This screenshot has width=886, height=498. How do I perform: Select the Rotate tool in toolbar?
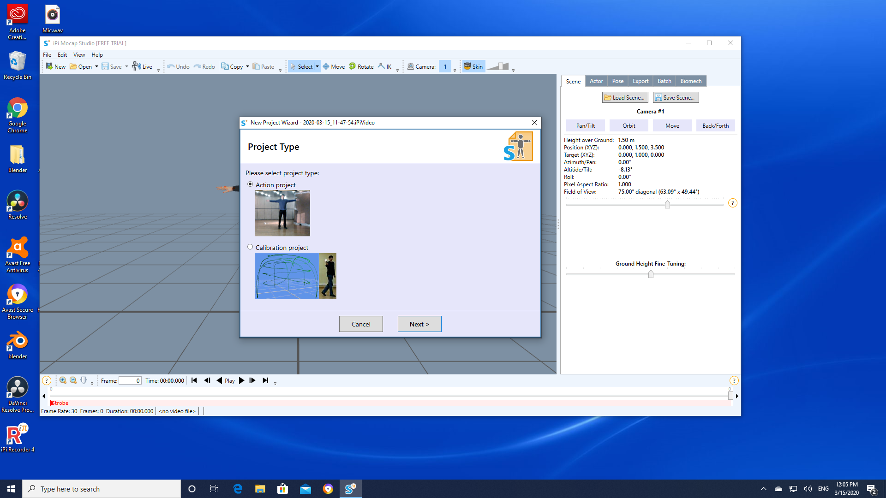(x=361, y=66)
